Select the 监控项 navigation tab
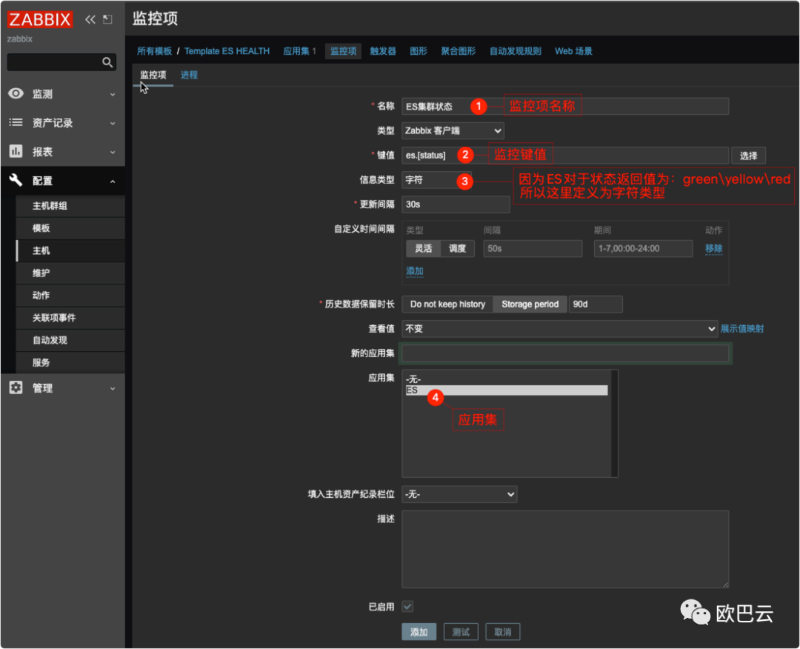This screenshot has width=800, height=649. click(x=344, y=51)
